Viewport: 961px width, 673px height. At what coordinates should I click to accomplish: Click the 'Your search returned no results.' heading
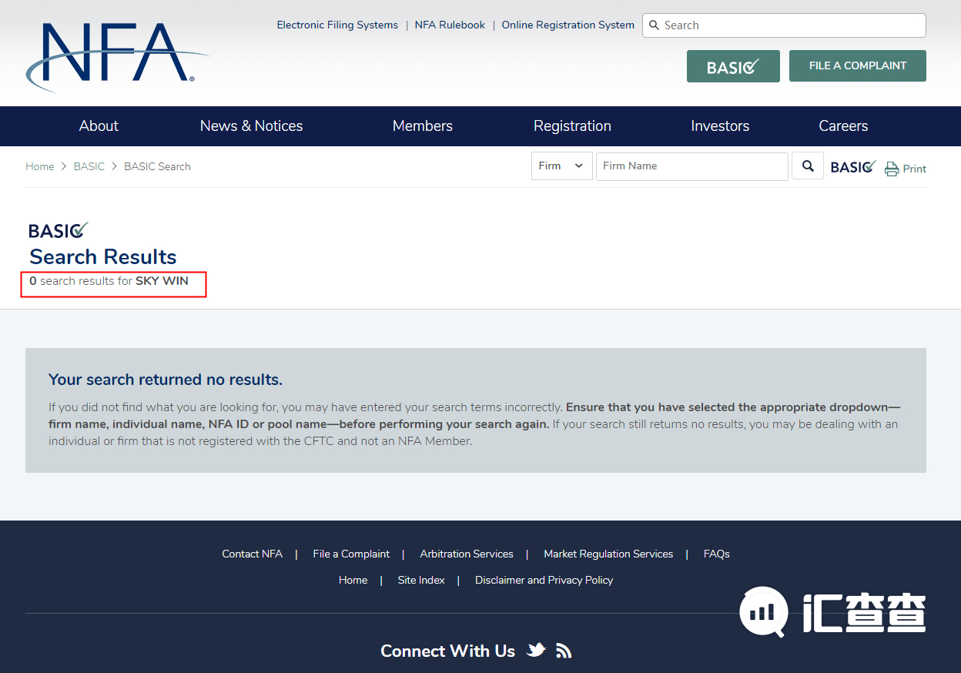point(166,380)
